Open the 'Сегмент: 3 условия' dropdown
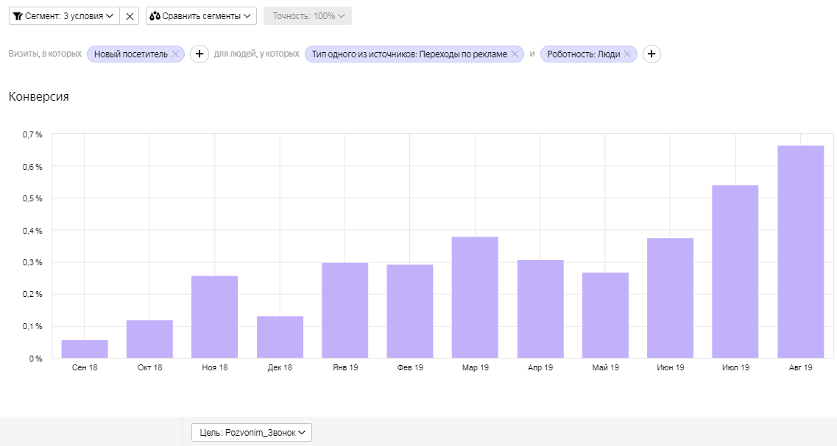 coord(63,16)
